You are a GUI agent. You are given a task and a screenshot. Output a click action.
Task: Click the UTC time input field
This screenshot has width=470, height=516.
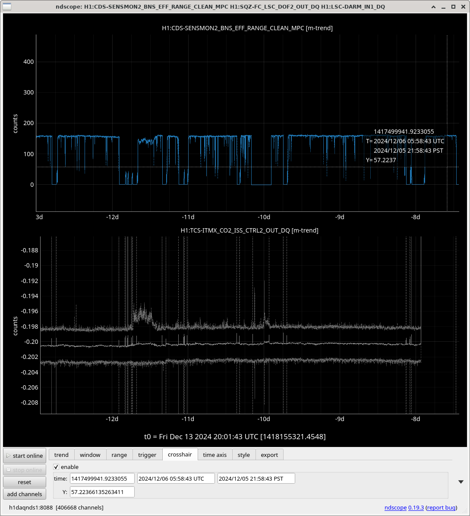click(176, 478)
